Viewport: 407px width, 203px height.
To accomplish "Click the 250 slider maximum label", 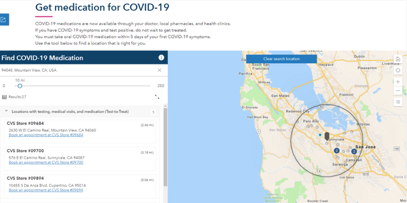I will pos(160,86).
